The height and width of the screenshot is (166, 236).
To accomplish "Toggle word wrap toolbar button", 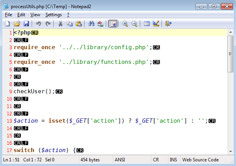I will tap(113, 24).
